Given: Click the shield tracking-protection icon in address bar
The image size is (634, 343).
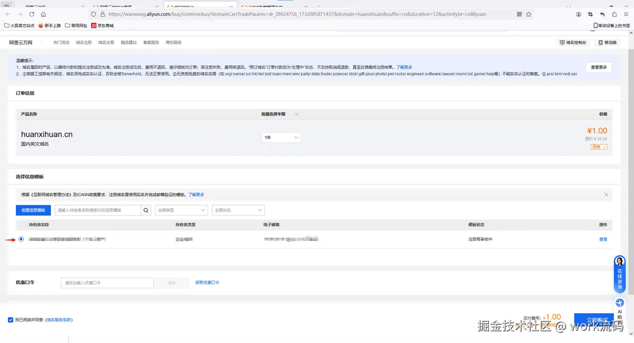Looking at the screenshot, I should pos(94,14).
